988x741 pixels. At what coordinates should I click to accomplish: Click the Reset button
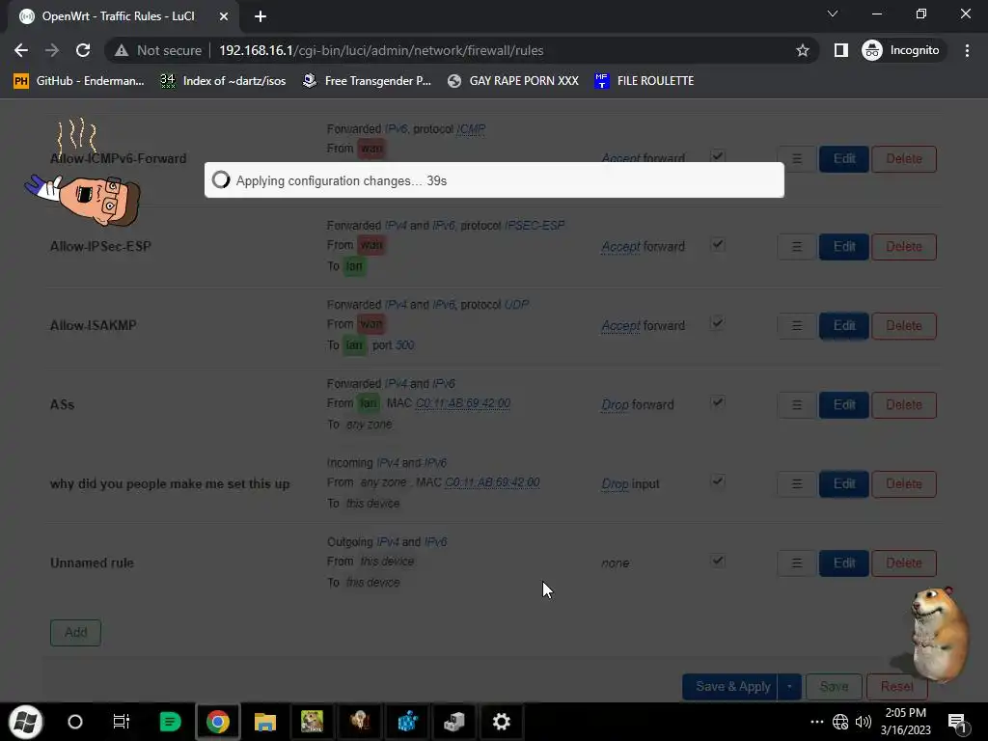(896, 687)
